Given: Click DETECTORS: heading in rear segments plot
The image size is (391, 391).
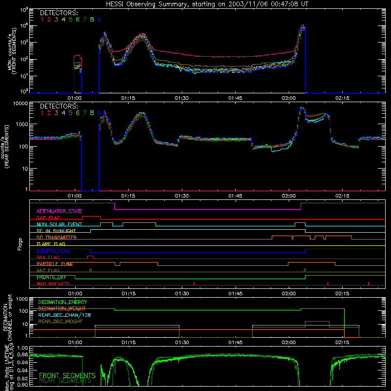Looking at the screenshot, I should coord(59,106).
